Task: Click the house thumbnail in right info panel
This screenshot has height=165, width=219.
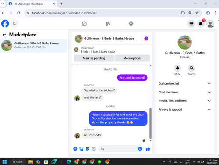Action: tap(185, 42)
